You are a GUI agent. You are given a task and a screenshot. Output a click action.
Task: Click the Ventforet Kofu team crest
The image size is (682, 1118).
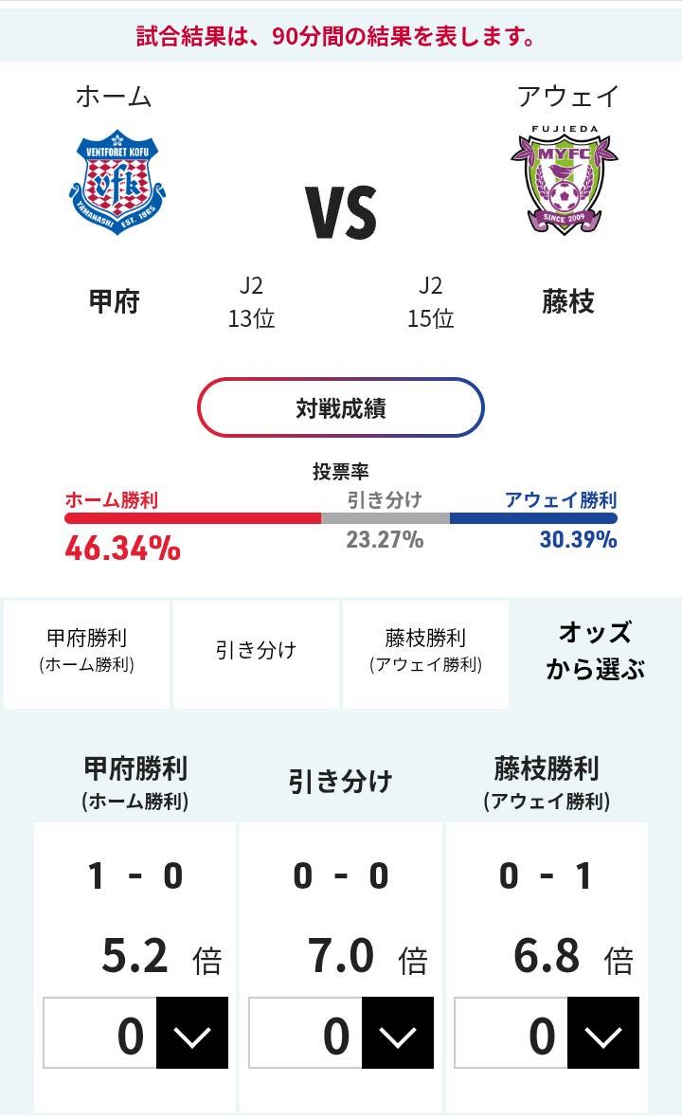pyautogui.click(x=118, y=182)
